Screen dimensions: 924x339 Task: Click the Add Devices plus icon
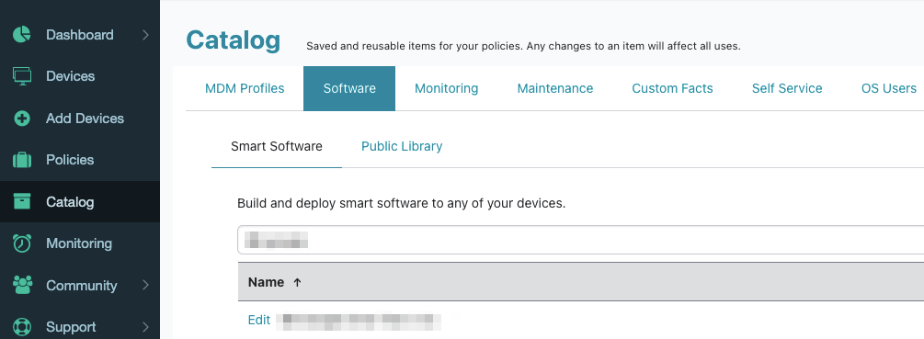(22, 119)
